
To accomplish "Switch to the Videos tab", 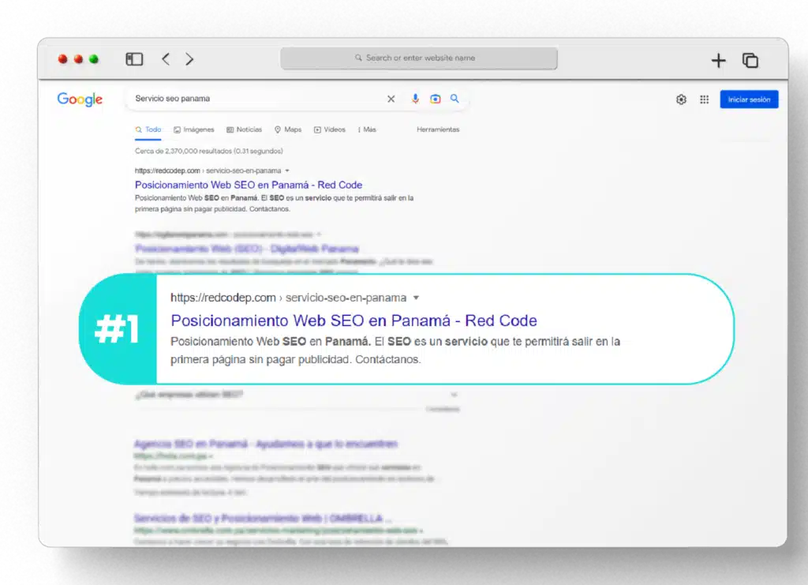I will pyautogui.click(x=330, y=129).
